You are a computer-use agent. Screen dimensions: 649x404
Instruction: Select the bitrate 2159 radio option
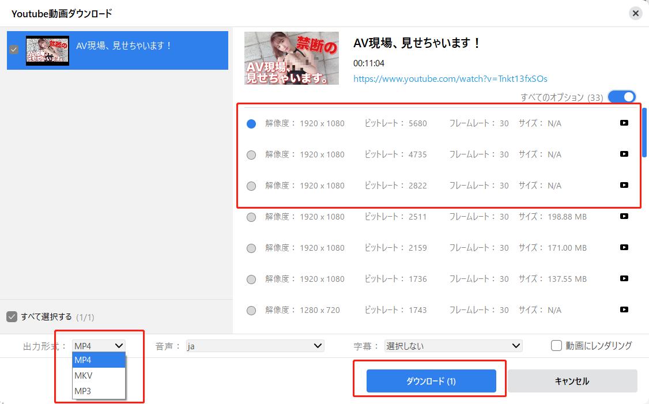click(x=251, y=248)
